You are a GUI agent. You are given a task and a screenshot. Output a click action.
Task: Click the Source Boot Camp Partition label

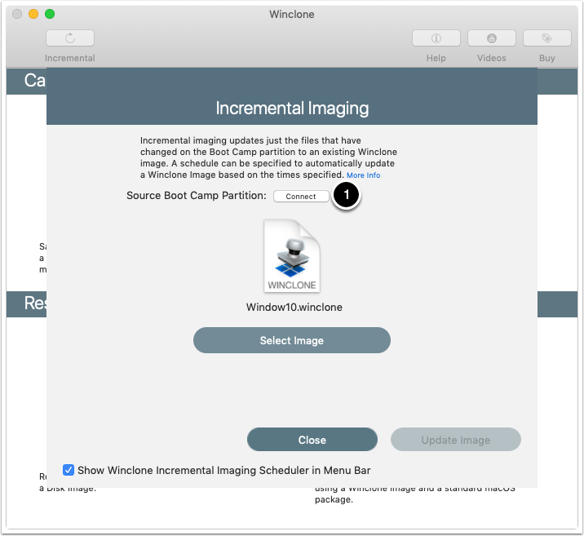point(197,196)
